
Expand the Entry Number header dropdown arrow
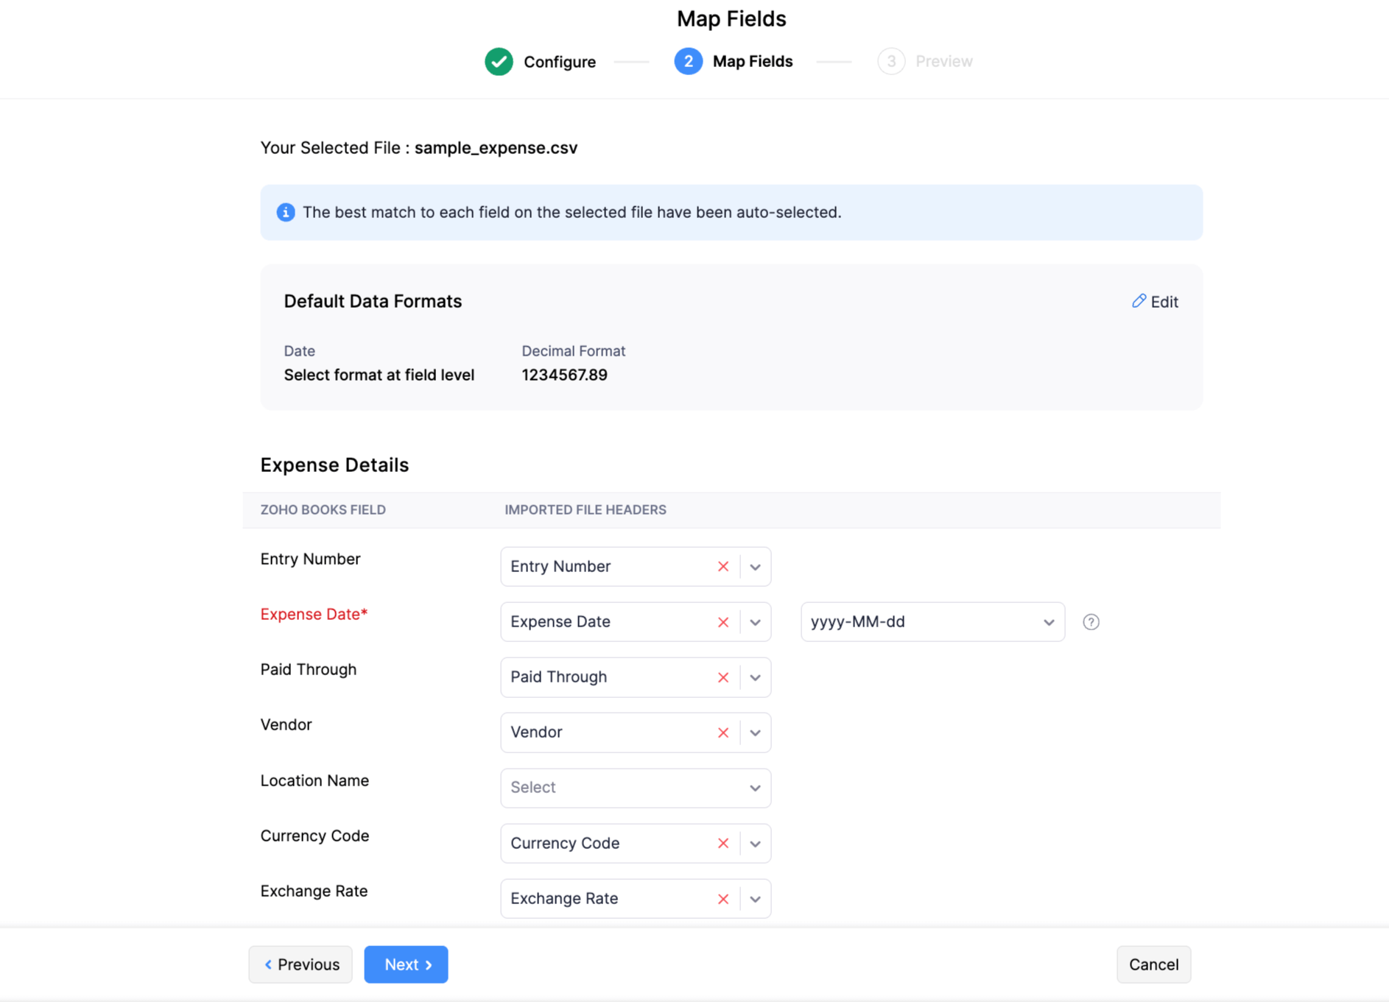click(x=755, y=567)
